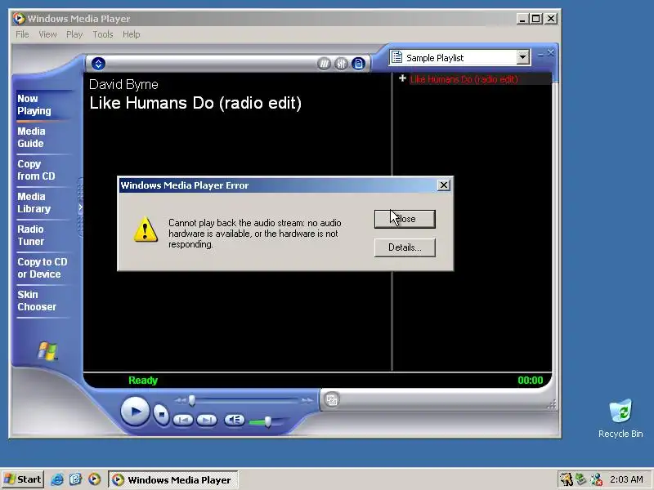This screenshot has height=490, width=654.
Task: Click the warning icon in the error dialog
Action: pyautogui.click(x=146, y=229)
